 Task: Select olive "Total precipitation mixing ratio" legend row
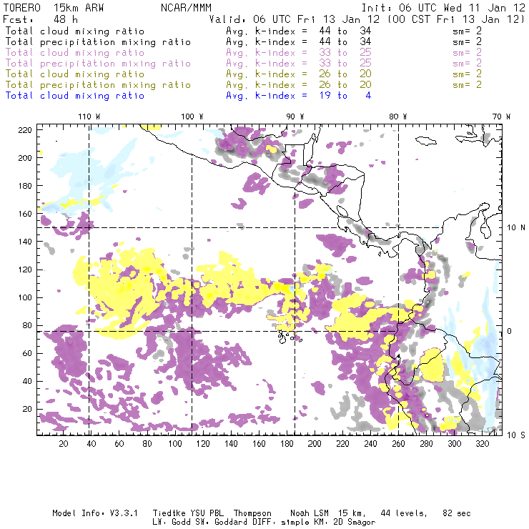click(x=243, y=84)
